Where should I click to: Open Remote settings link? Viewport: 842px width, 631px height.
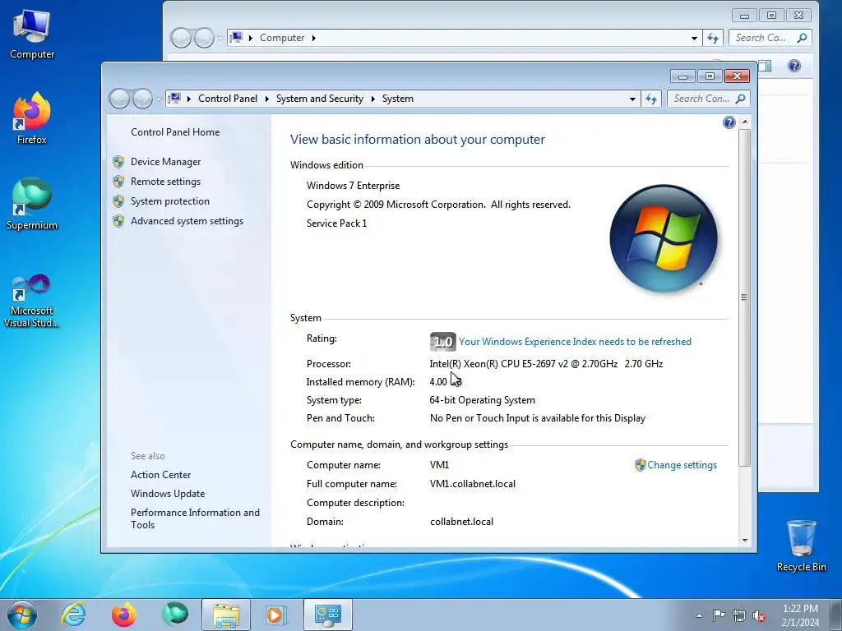tap(165, 182)
